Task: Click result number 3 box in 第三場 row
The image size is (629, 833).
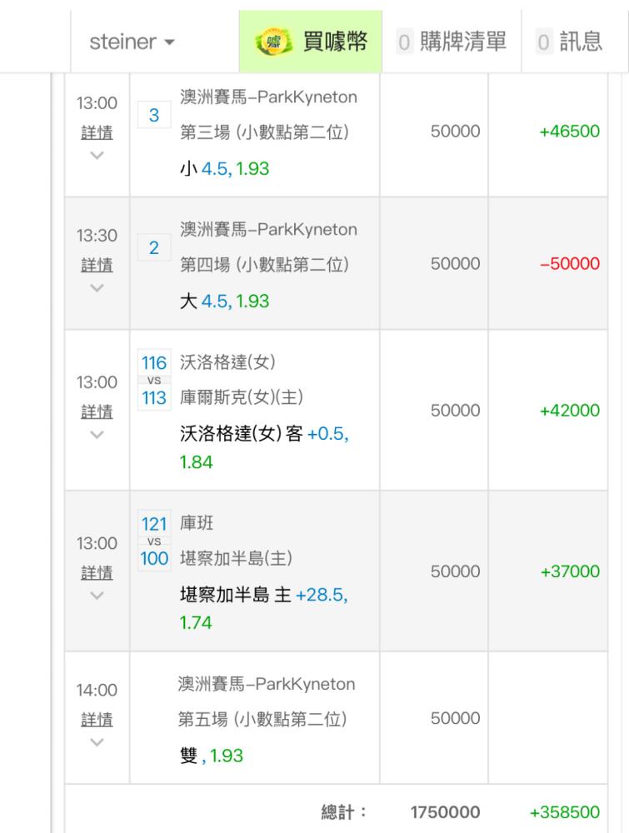Action: [154, 115]
